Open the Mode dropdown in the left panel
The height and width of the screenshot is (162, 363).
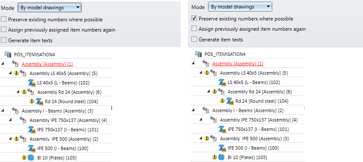50,8
